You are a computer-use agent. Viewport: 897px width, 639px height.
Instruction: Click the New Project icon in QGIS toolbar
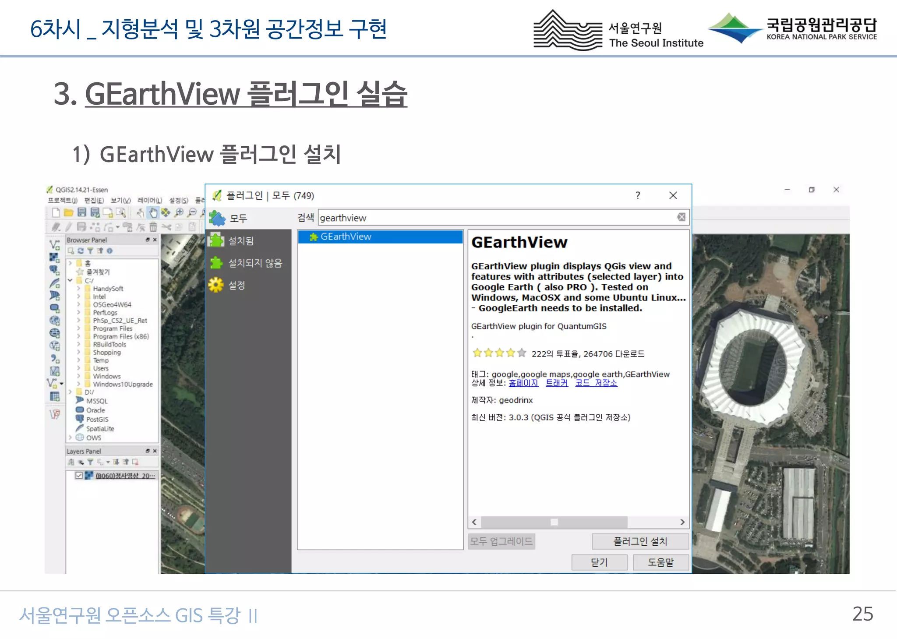click(56, 213)
